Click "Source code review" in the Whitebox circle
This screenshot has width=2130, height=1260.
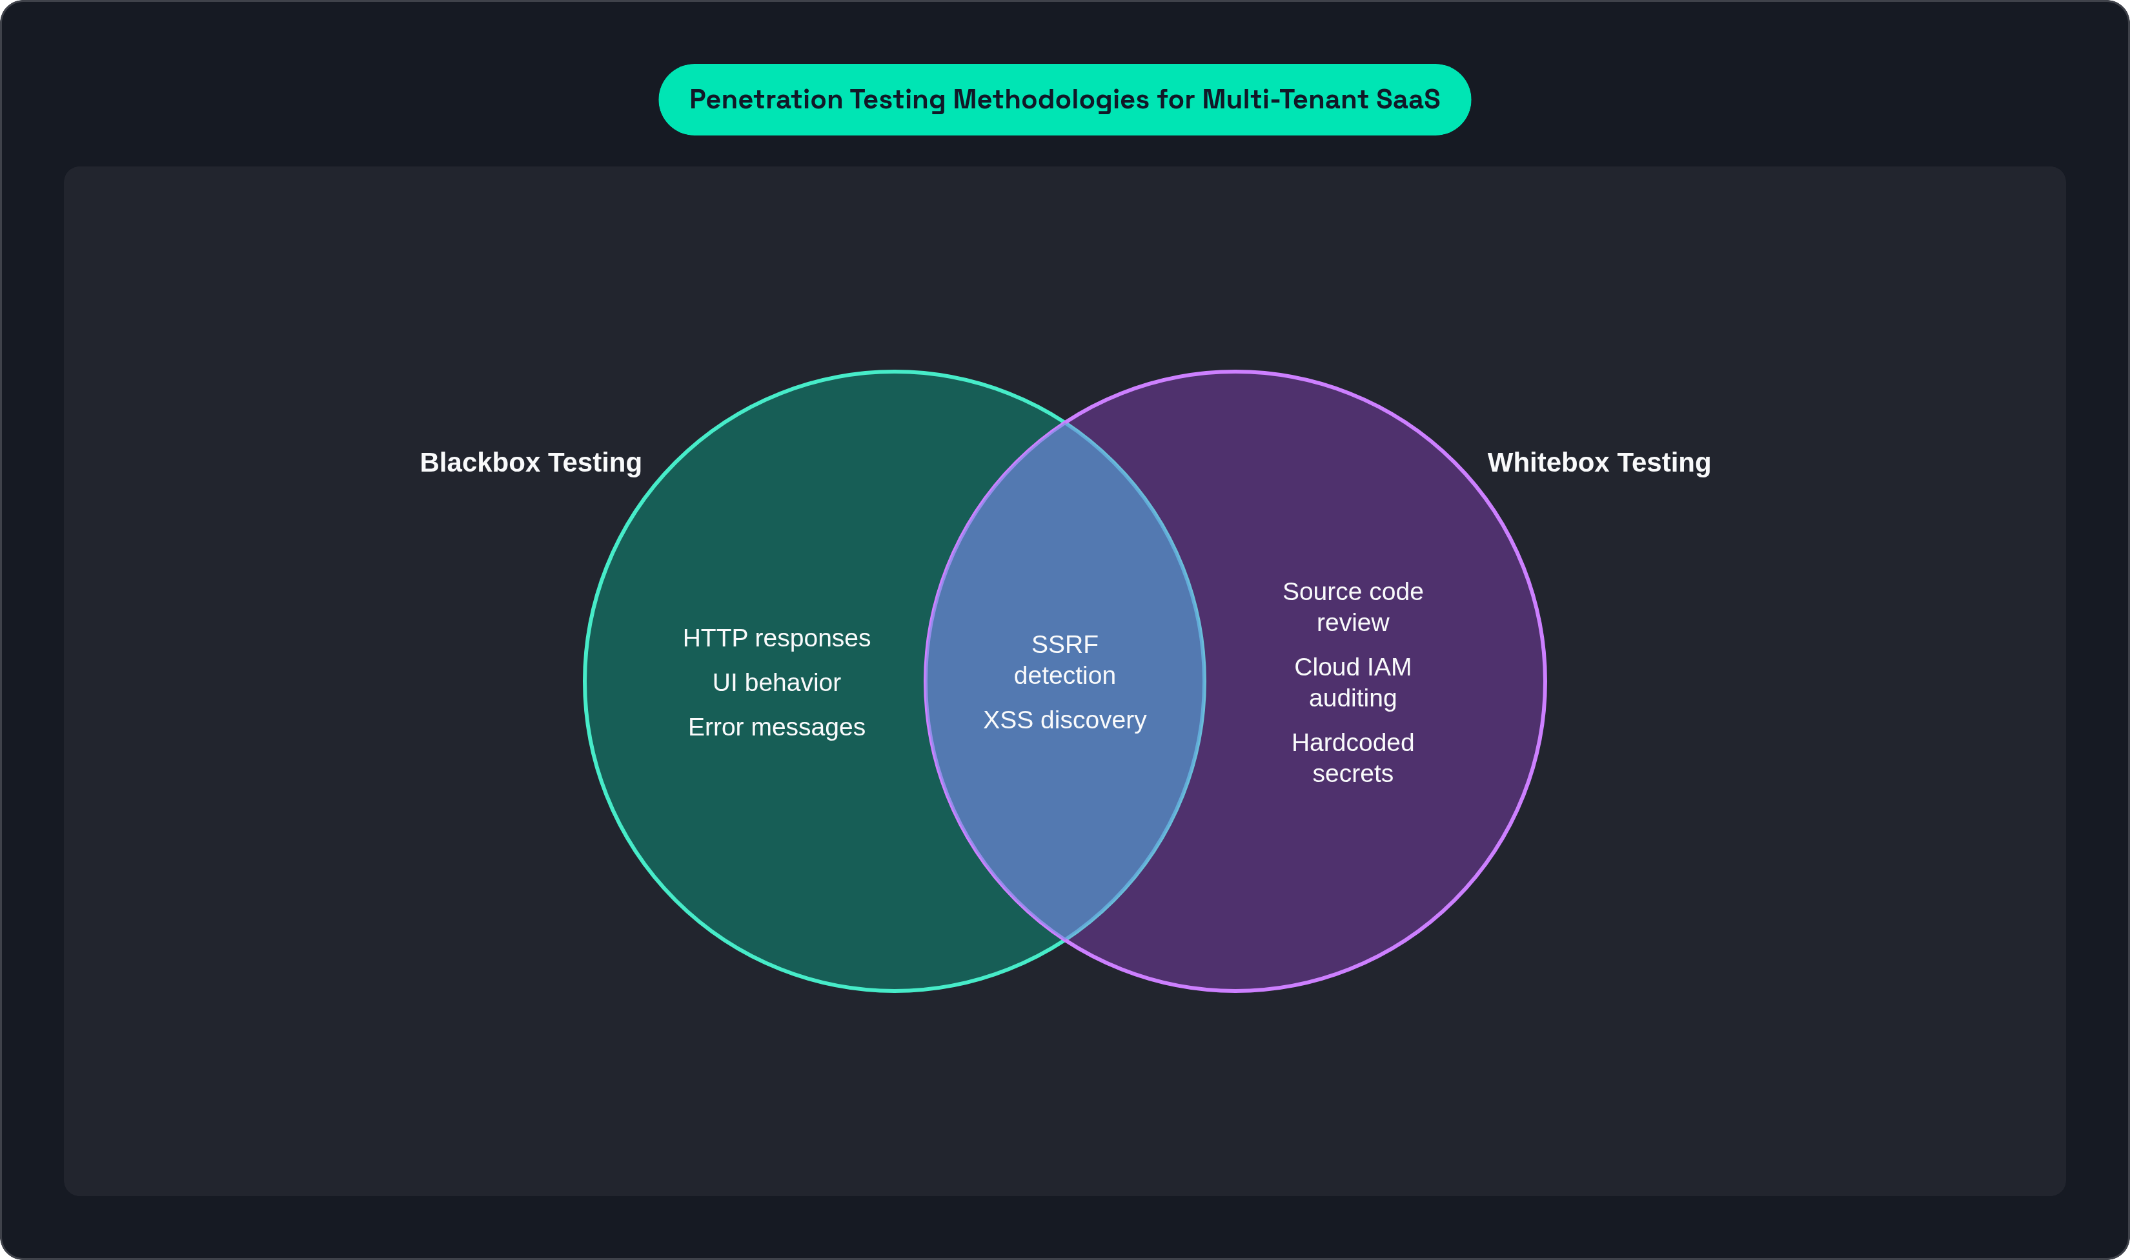1352,607
